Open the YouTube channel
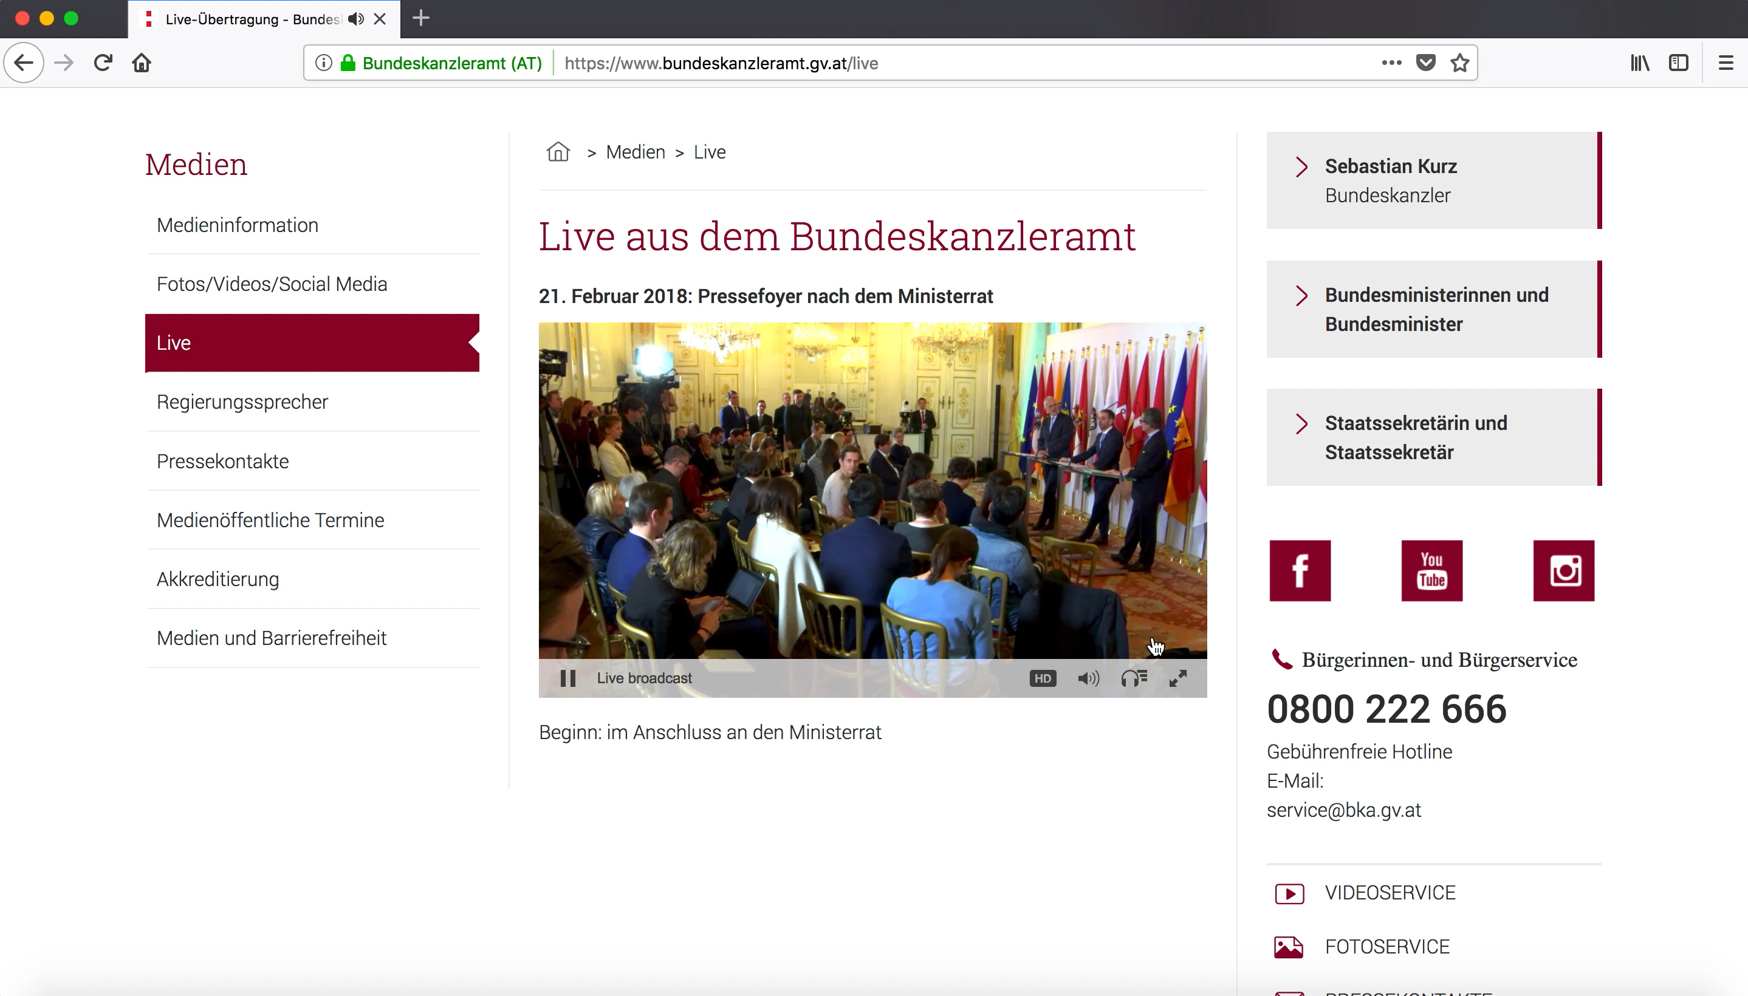The height and width of the screenshot is (996, 1748). click(x=1432, y=570)
